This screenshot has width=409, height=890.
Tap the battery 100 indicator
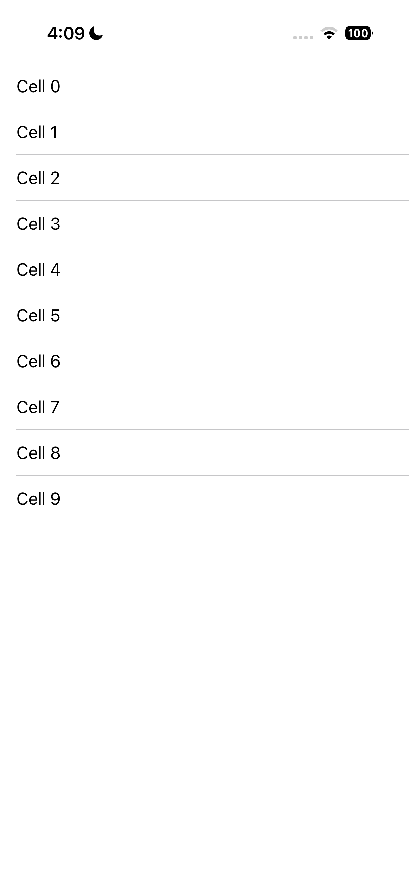pyautogui.click(x=358, y=33)
